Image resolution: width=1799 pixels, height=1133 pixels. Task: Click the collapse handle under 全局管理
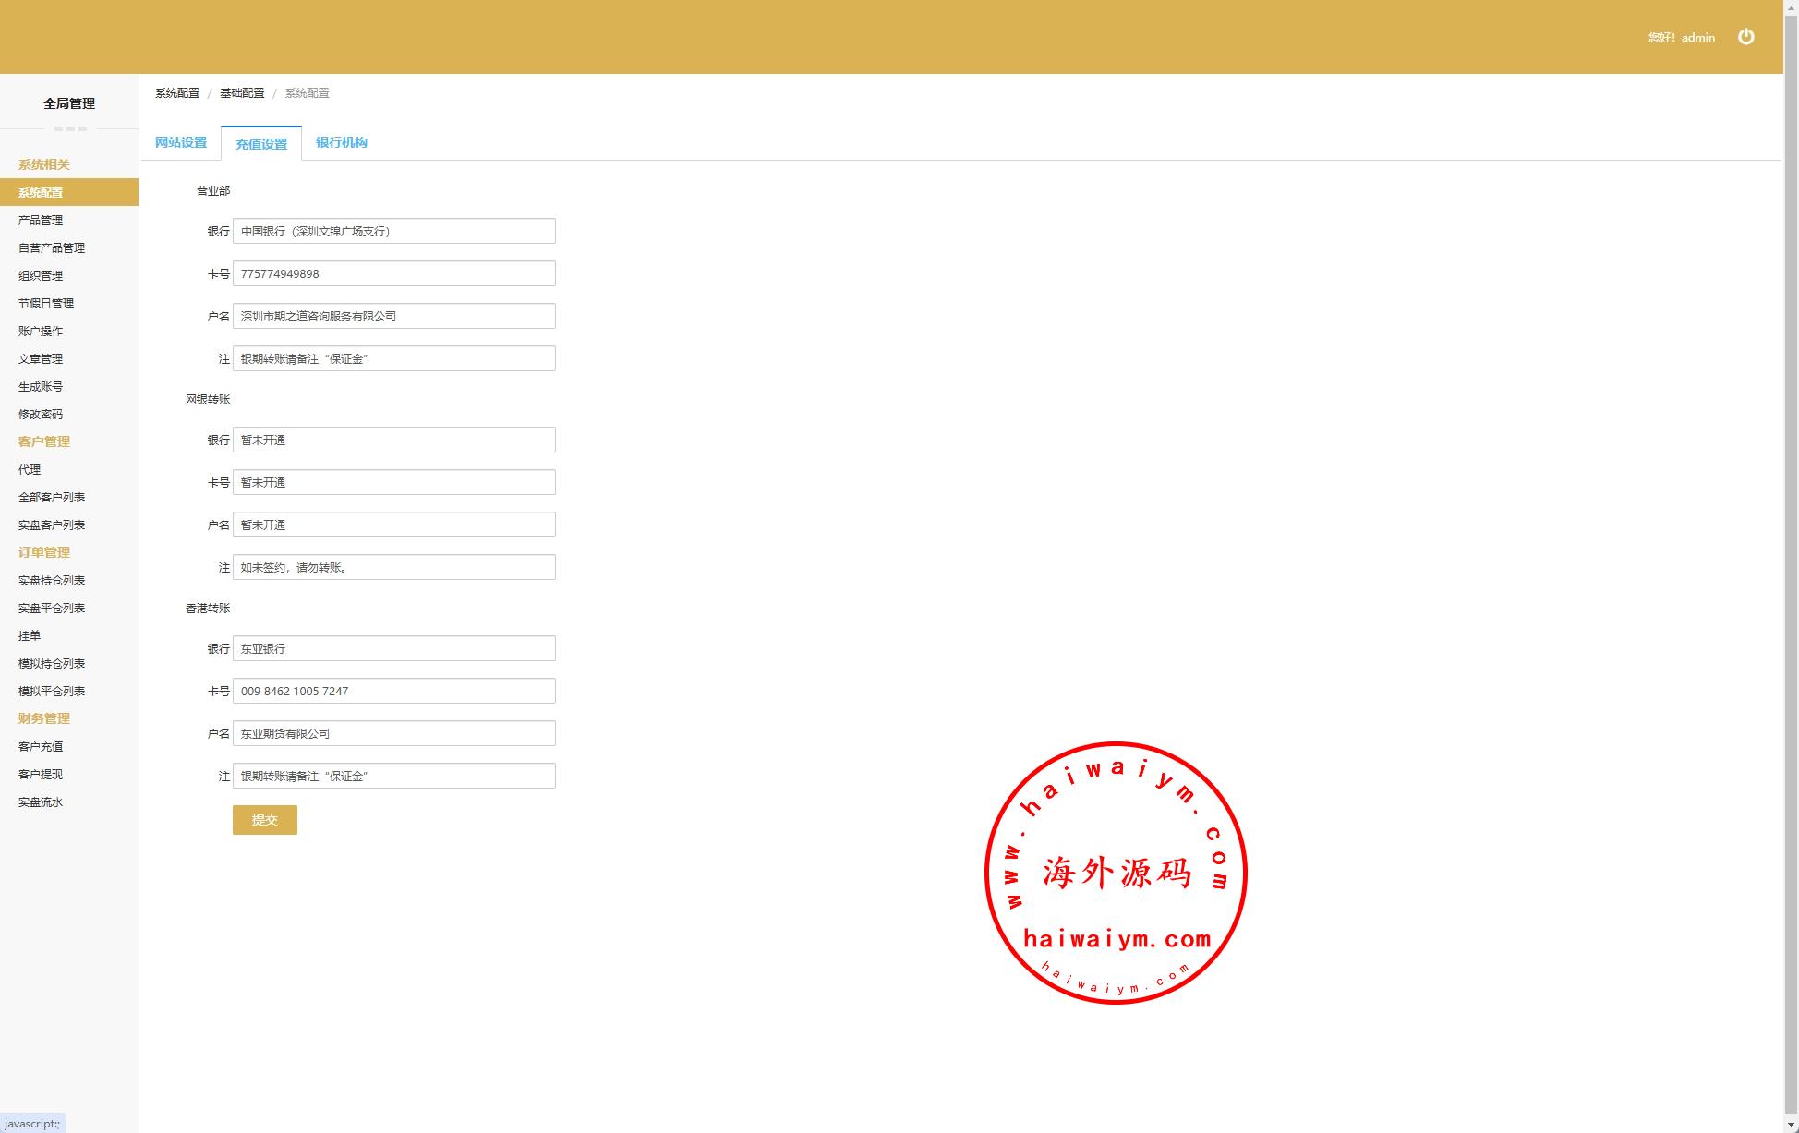(70, 128)
